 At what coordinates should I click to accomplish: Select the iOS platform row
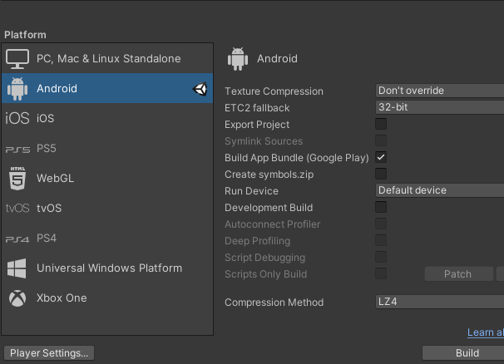(x=107, y=118)
